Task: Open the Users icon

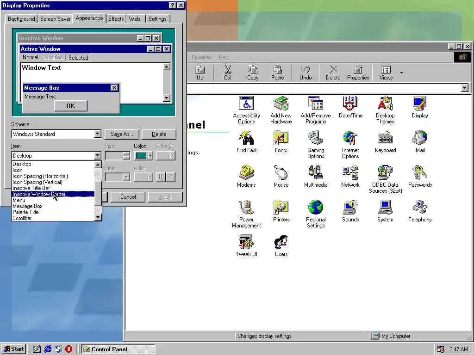Action: coord(281,246)
